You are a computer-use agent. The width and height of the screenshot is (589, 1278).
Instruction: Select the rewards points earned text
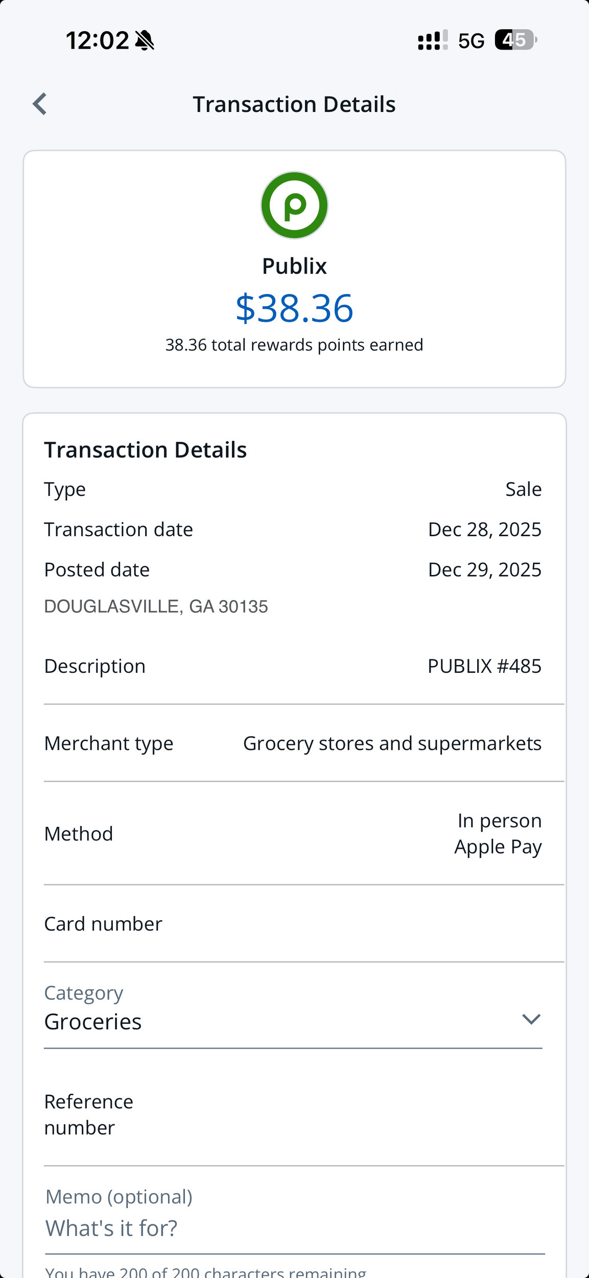tap(294, 345)
